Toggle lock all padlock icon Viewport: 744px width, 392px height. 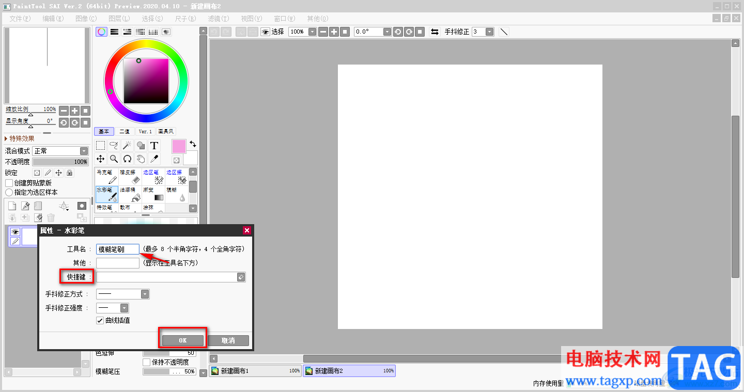click(69, 173)
